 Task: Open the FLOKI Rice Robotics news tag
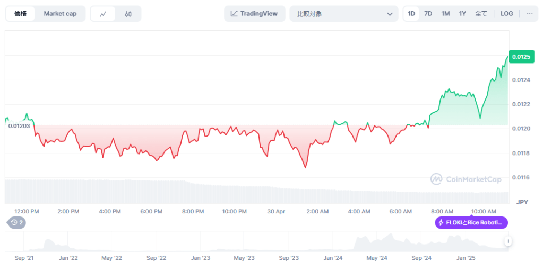[471, 223]
